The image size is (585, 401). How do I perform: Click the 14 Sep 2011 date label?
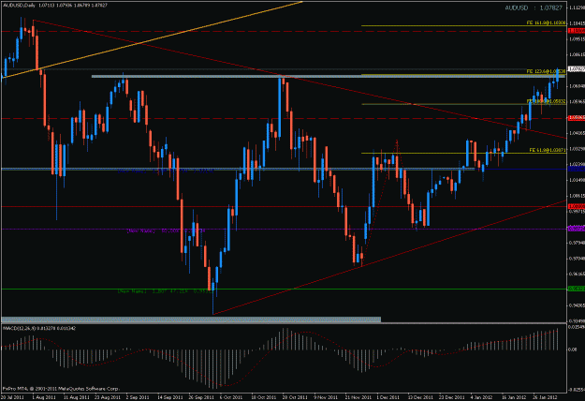point(170,397)
